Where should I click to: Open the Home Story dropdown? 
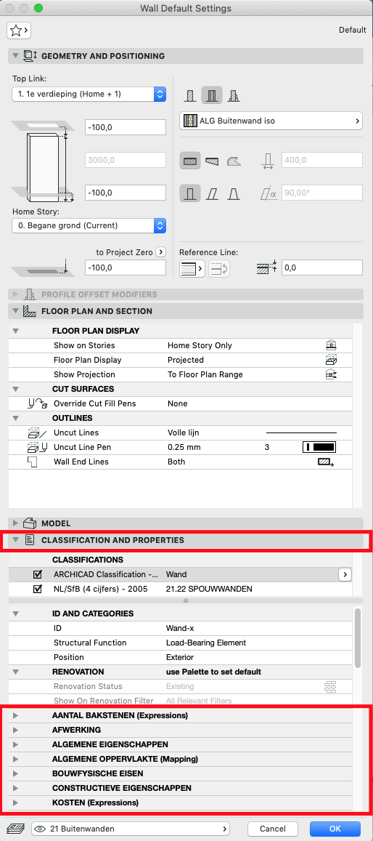click(x=89, y=225)
